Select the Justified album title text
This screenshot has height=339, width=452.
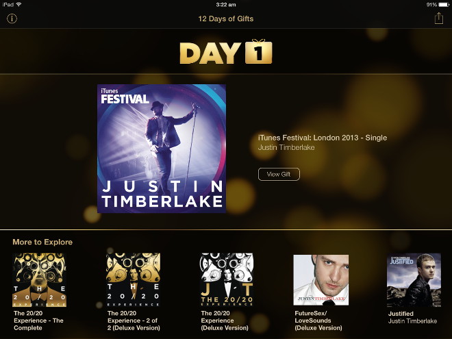click(401, 314)
